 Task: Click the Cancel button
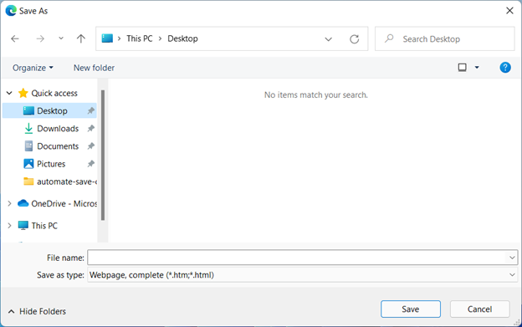[x=479, y=309]
